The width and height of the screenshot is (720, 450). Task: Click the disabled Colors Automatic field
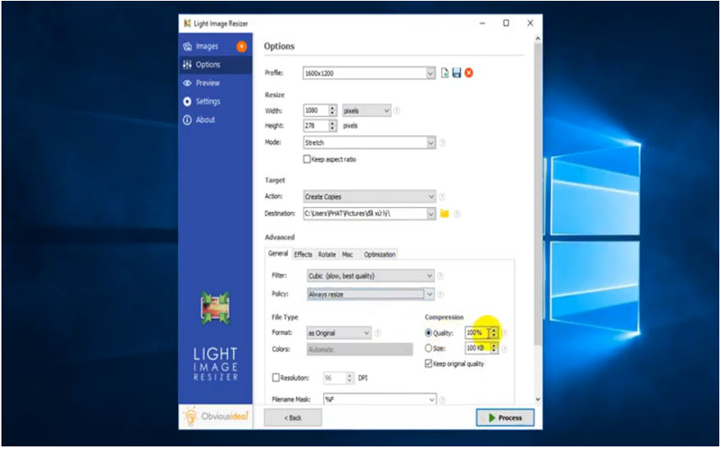tap(359, 349)
